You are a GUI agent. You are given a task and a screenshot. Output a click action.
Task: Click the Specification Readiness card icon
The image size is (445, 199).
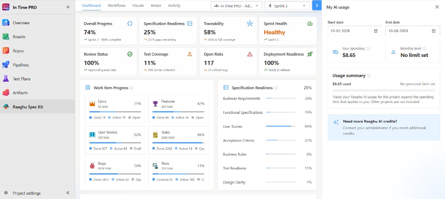[x=189, y=23]
